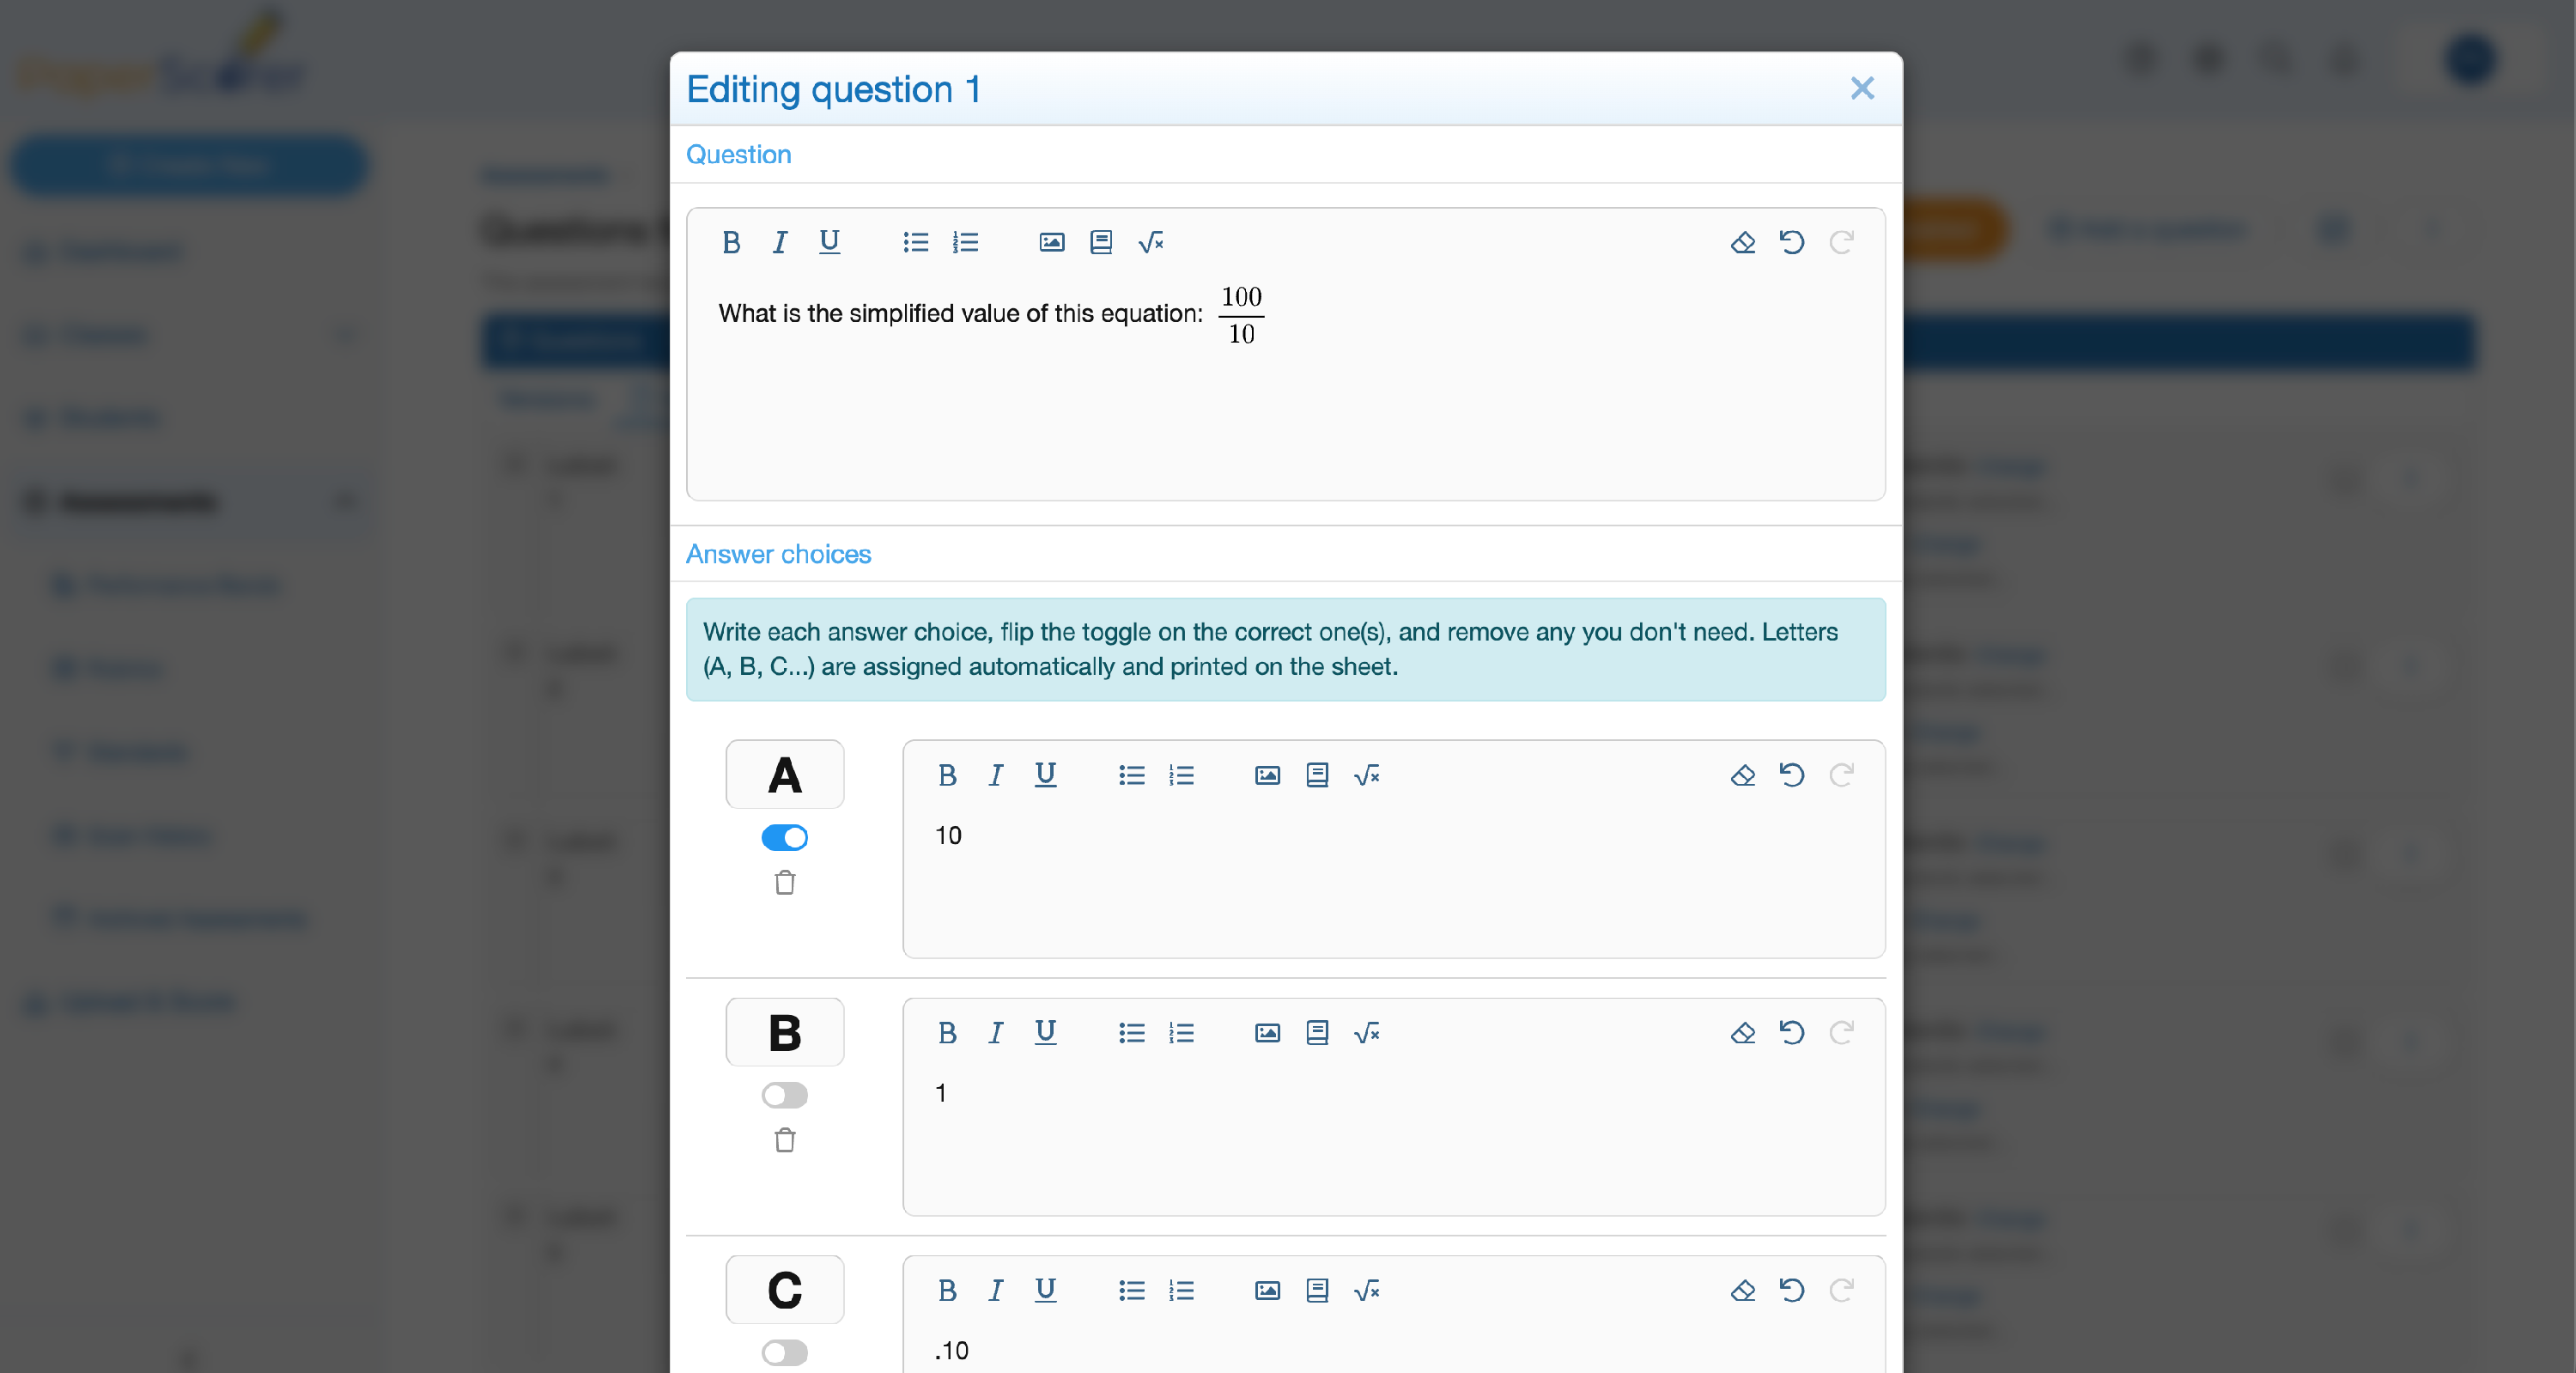
Task: Undo last change in answer A editor
Action: [1791, 775]
